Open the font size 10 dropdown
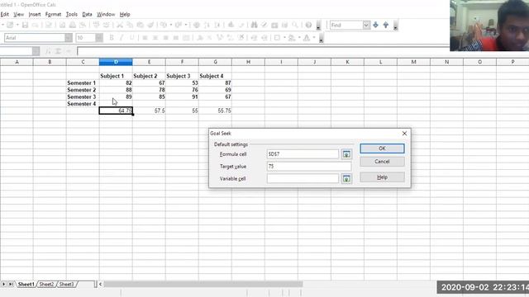Image resolution: width=529 pixels, height=297 pixels. tap(99, 38)
